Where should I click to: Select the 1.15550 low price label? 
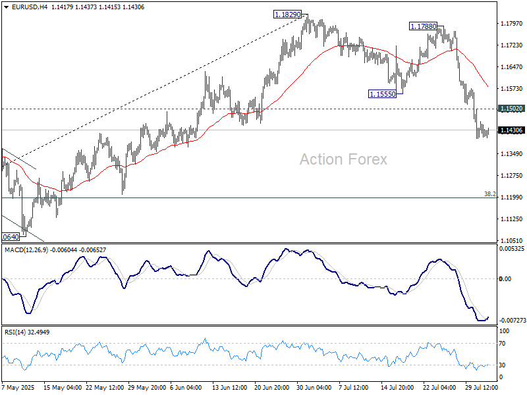tap(383, 94)
